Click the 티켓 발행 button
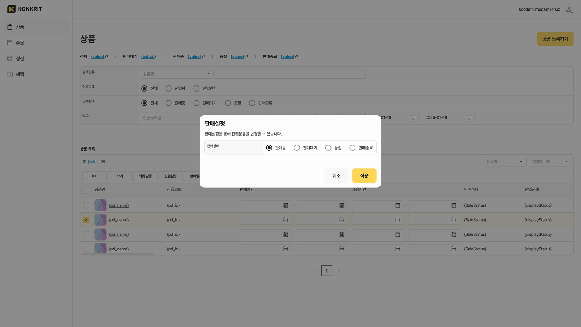581x327 pixels. click(x=145, y=176)
